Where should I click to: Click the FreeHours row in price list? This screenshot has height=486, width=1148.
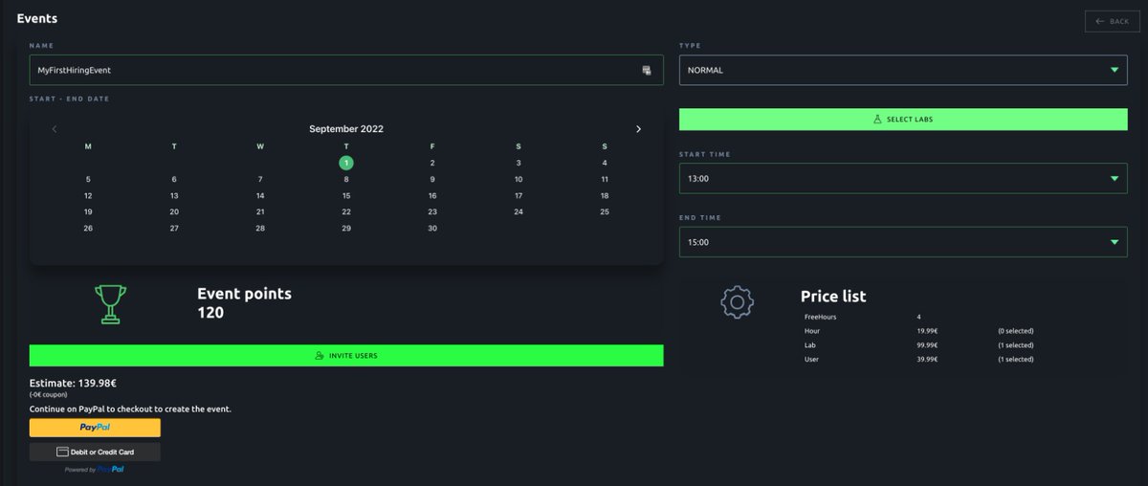pyautogui.click(x=863, y=316)
